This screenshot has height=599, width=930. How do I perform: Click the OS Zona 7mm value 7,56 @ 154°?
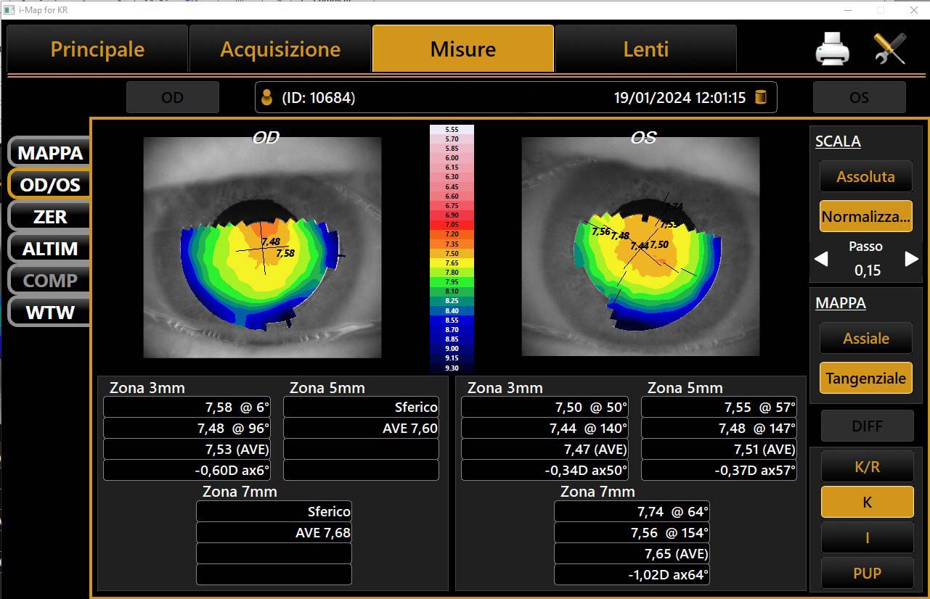[632, 533]
